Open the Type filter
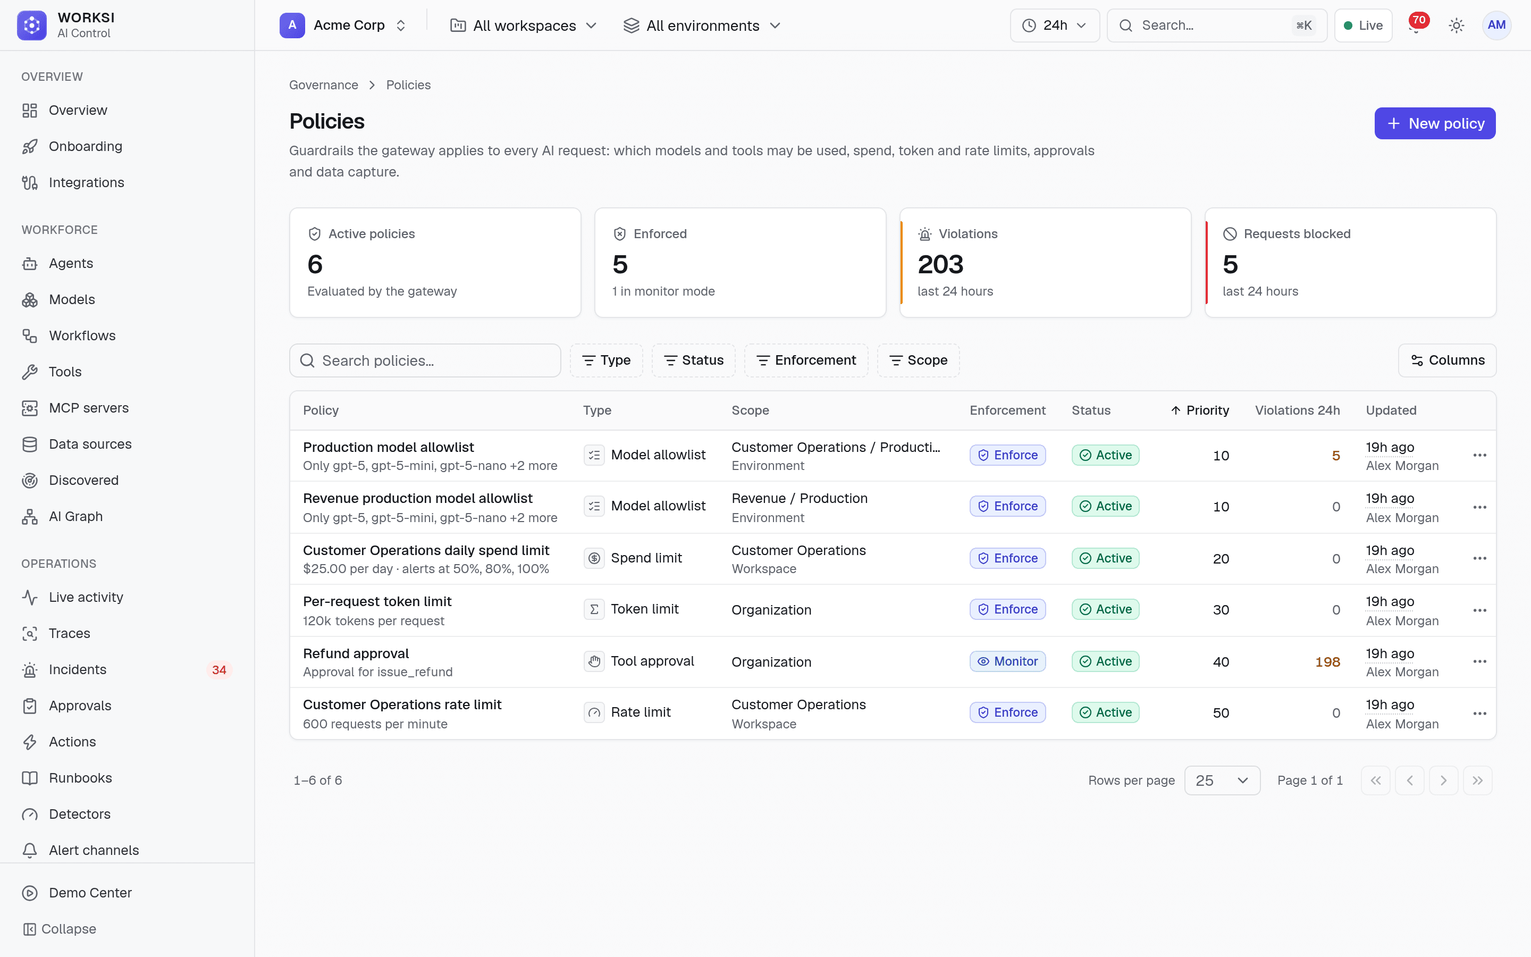 [x=606, y=360]
